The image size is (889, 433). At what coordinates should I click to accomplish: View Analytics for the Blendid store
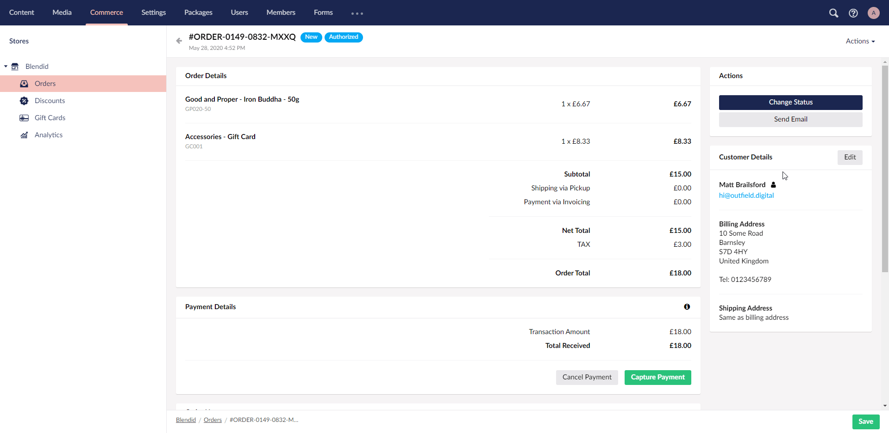pos(24,135)
